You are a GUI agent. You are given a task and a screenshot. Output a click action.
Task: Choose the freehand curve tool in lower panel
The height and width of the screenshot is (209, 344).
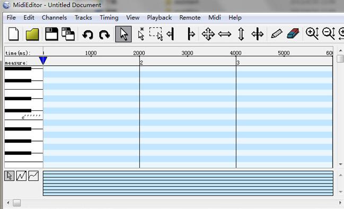(x=33, y=176)
